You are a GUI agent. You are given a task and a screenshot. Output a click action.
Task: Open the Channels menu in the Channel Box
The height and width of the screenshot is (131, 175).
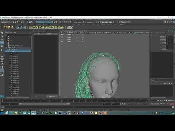coord(153,33)
